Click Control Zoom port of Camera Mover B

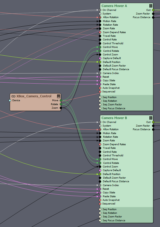pos(100,167)
